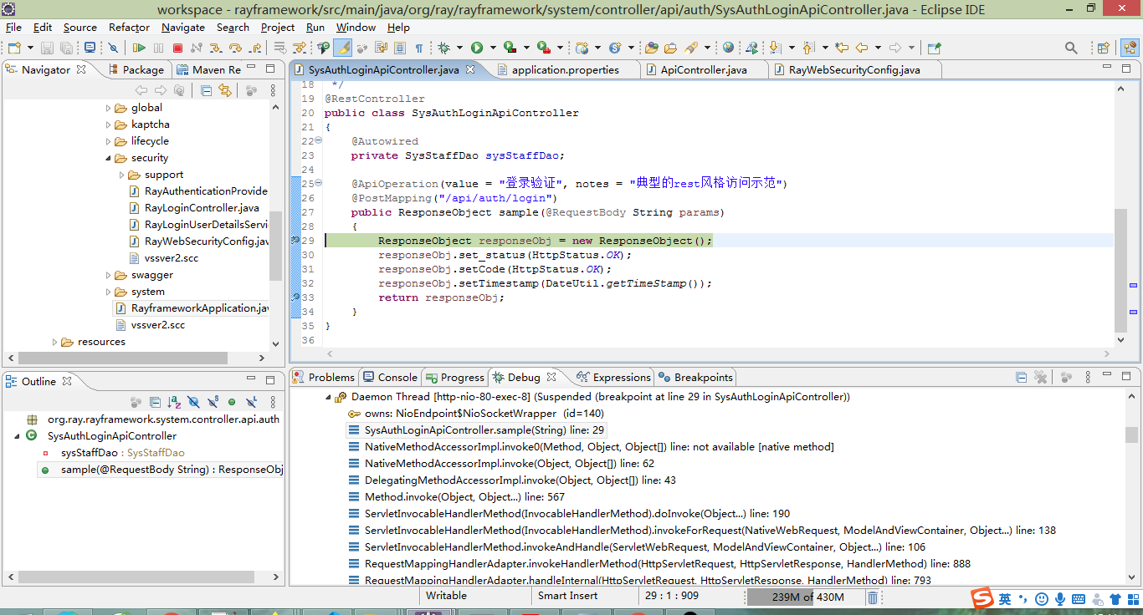Click the garbage collector trash icon
This screenshot has width=1143, height=615.
872,597
